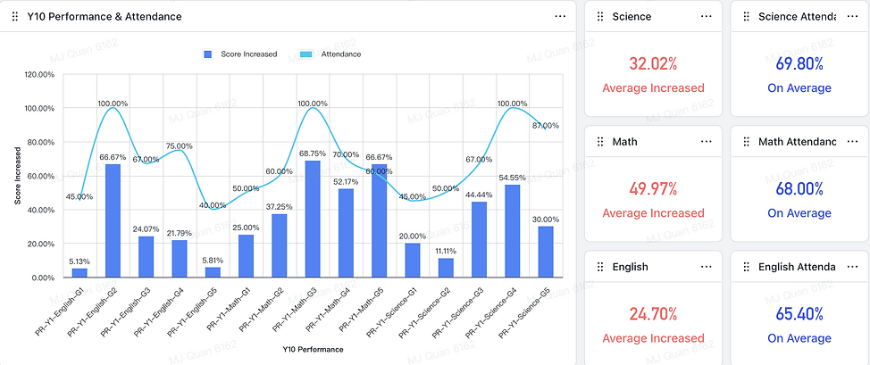Click the Science card title
870x365 pixels.
(x=632, y=17)
